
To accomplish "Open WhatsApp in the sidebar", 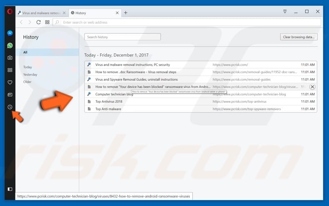I will coord(10,45).
